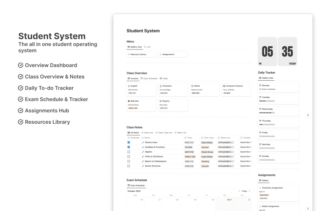The height and width of the screenshot is (211, 325).
Task: Mark Atomic Structure note as reviewed
Action: pos(129,166)
